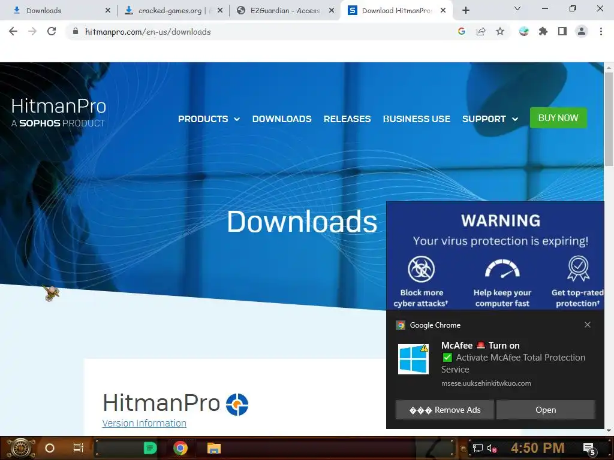Click the speedometer computer fast icon

(x=502, y=269)
